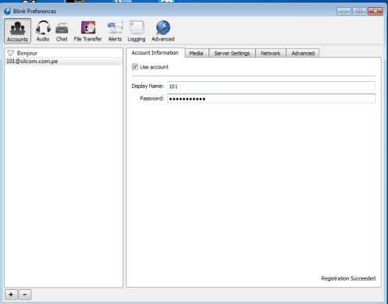388x304 pixels.
Task: Switch to the Server Settings tab
Action: (232, 53)
